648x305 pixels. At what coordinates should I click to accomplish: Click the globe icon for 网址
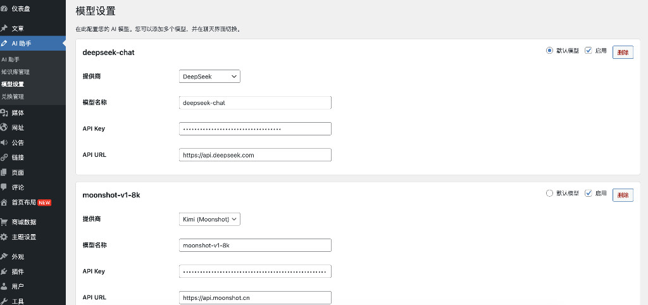4,128
